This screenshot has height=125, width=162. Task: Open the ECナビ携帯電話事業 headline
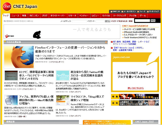click(36, 75)
